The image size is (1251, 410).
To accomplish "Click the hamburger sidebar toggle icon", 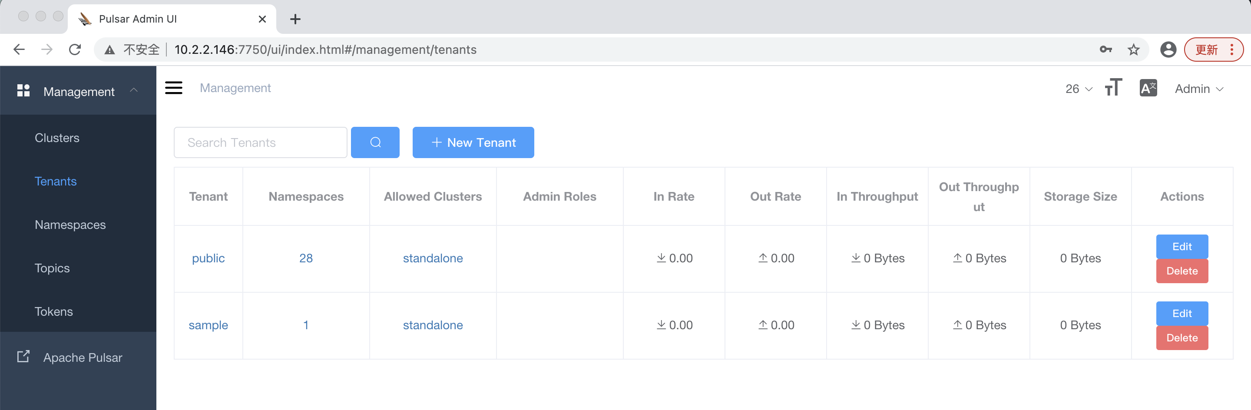I will tap(173, 88).
